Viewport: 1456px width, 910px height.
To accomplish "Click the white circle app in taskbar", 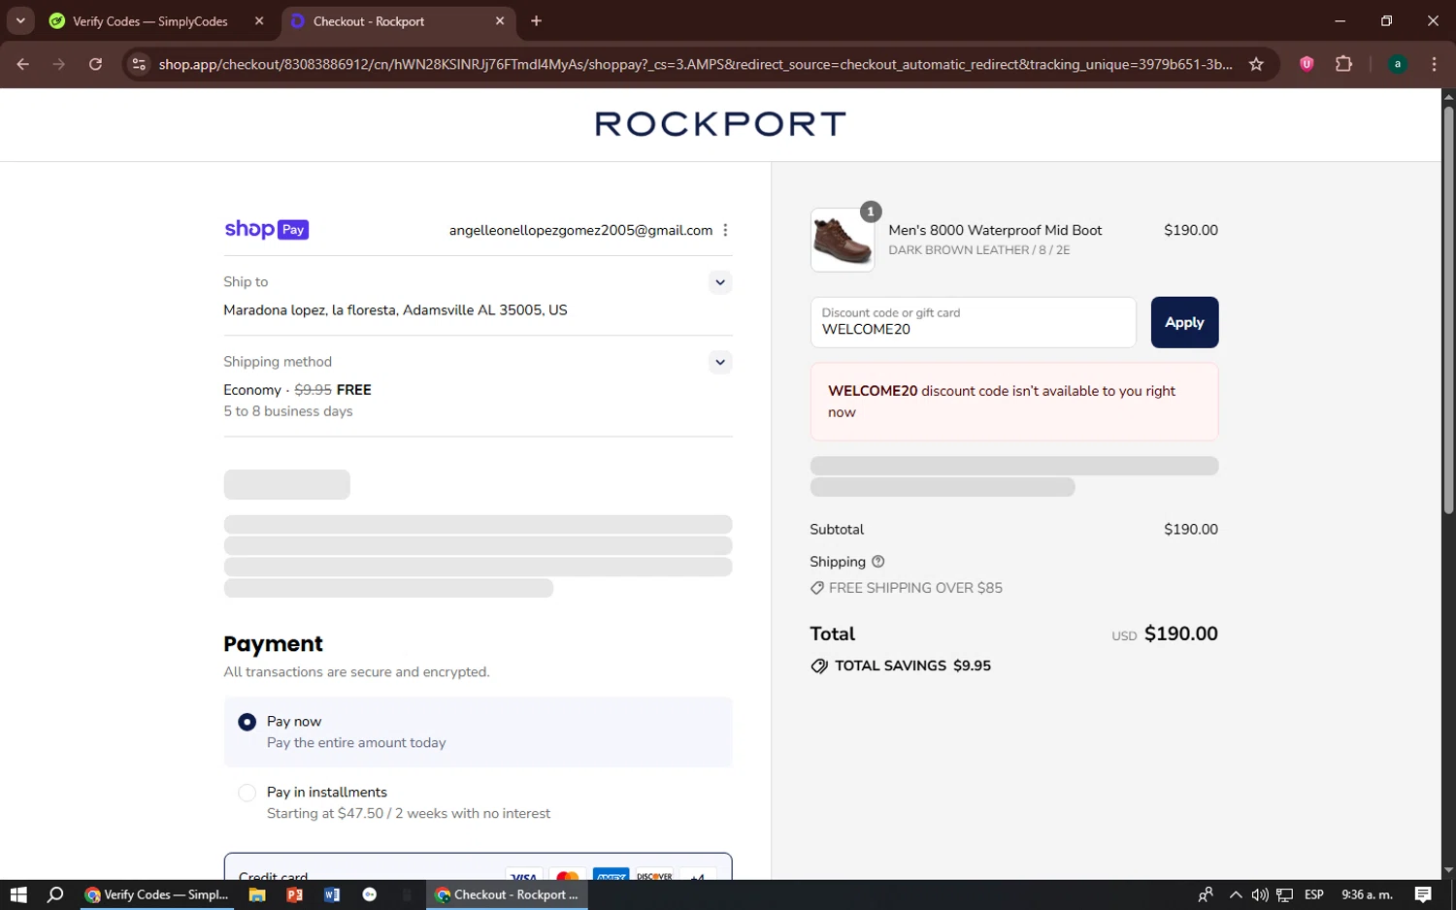I will (x=369, y=894).
